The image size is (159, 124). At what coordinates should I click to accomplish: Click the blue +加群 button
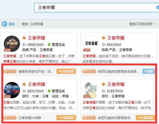(149, 71)
